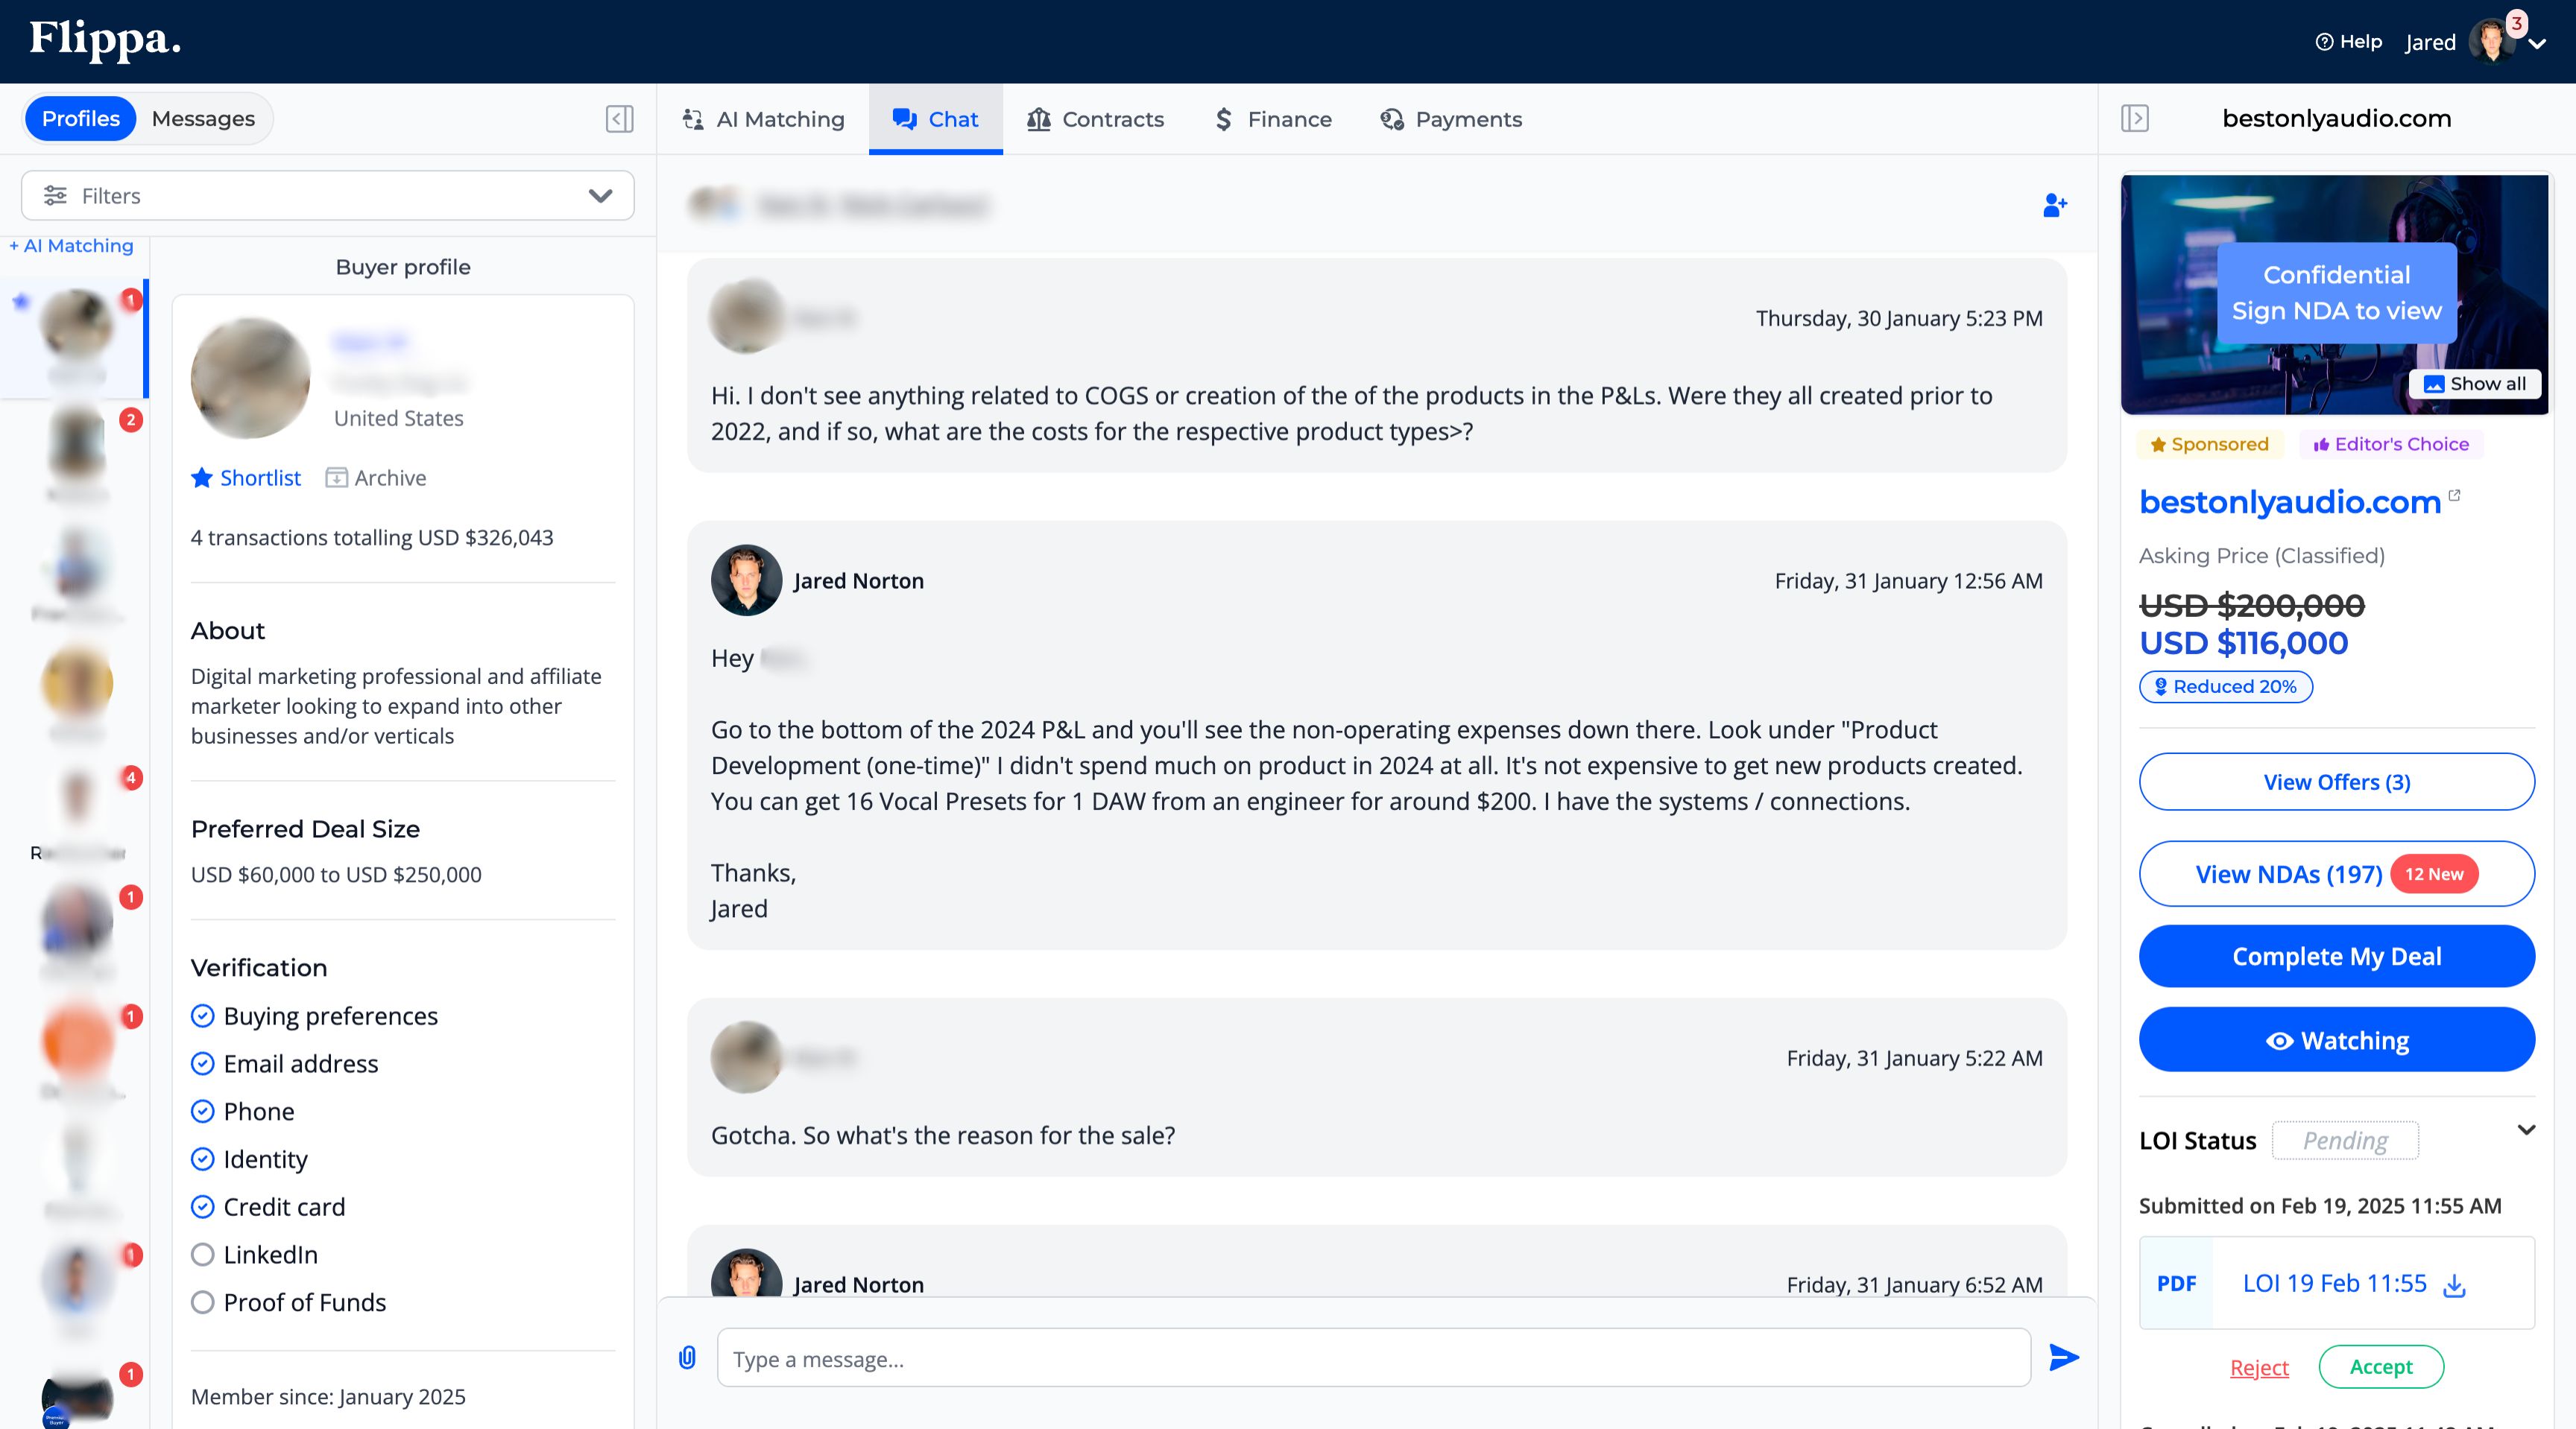Viewport: 2576px width, 1429px height.
Task: Collapse the right listing panel
Action: click(x=2134, y=119)
